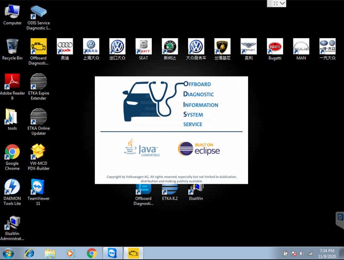Open the ElsaWin workshop software
344x260 pixels.
pyautogui.click(x=195, y=189)
